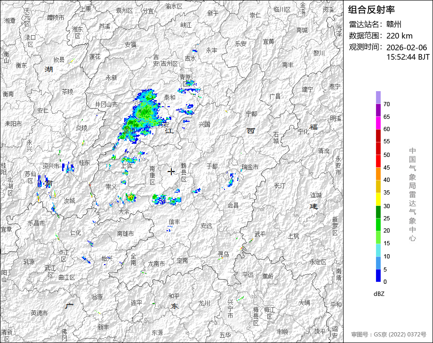Click the 桂东 map label
This screenshot has width=433, height=343.
[85, 163]
